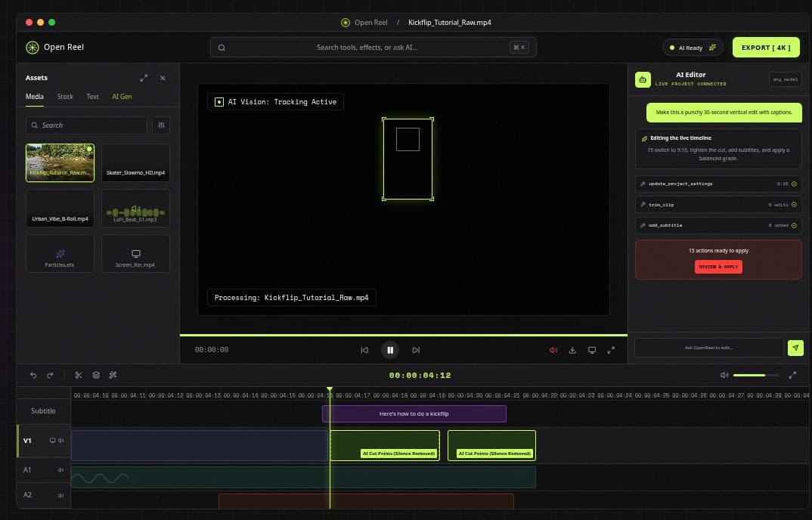This screenshot has height=520, width=812.
Task: Click the AI Vision tracking indicator icon
Action: [x=219, y=102]
